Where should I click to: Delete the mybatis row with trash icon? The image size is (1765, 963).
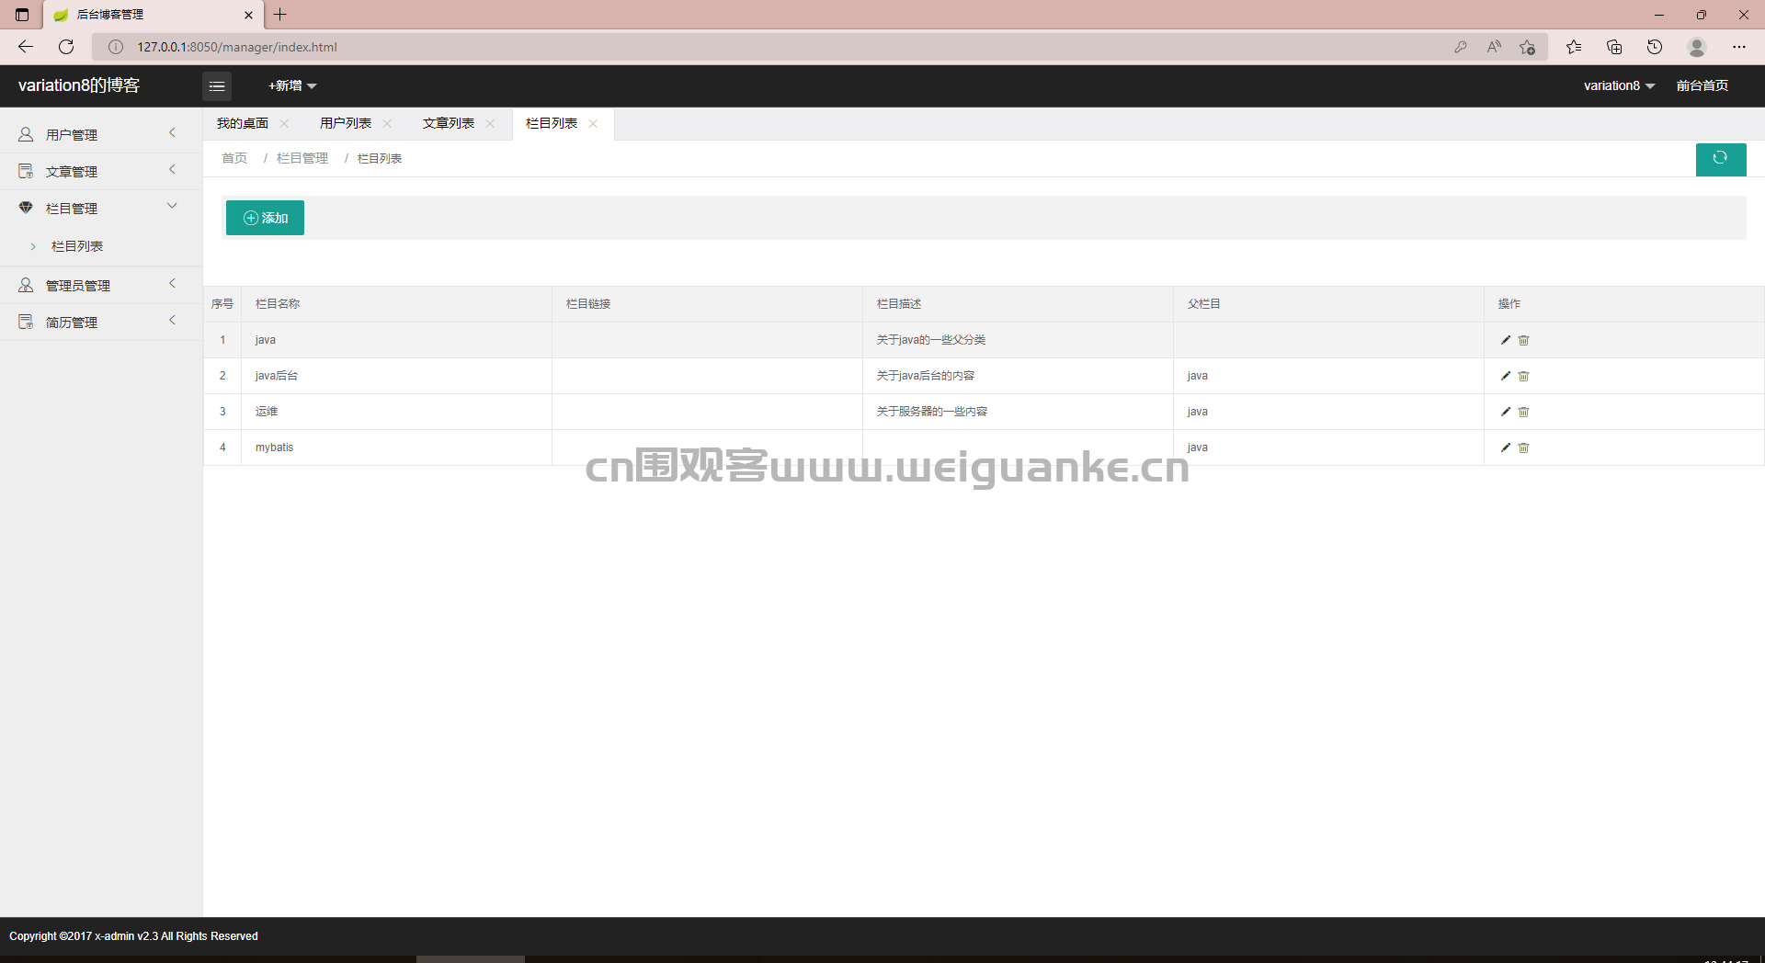point(1523,448)
